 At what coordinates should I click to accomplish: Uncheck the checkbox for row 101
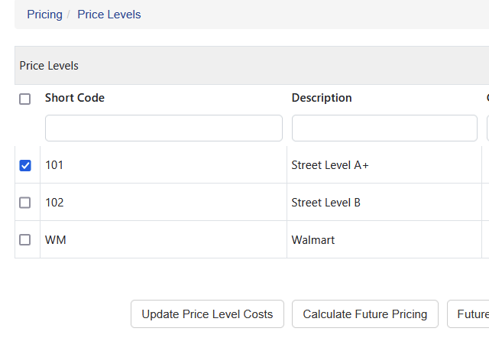point(25,165)
